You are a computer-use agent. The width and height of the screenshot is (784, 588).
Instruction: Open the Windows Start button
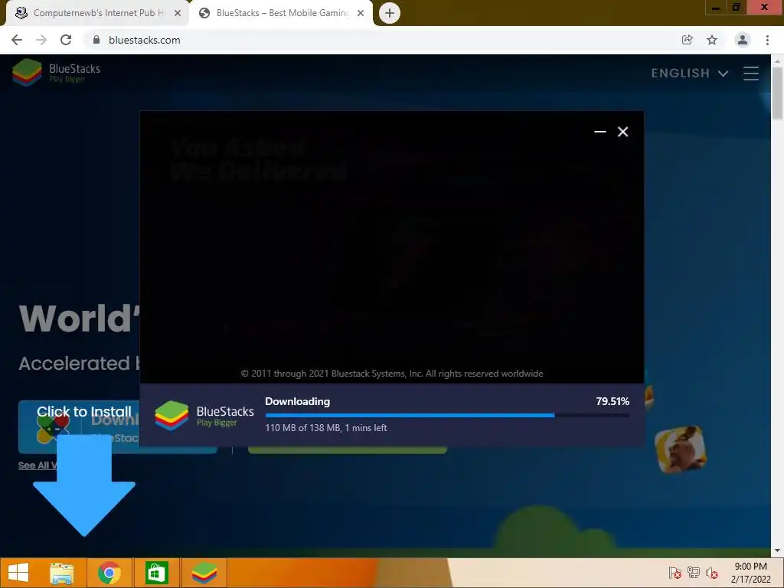point(18,573)
